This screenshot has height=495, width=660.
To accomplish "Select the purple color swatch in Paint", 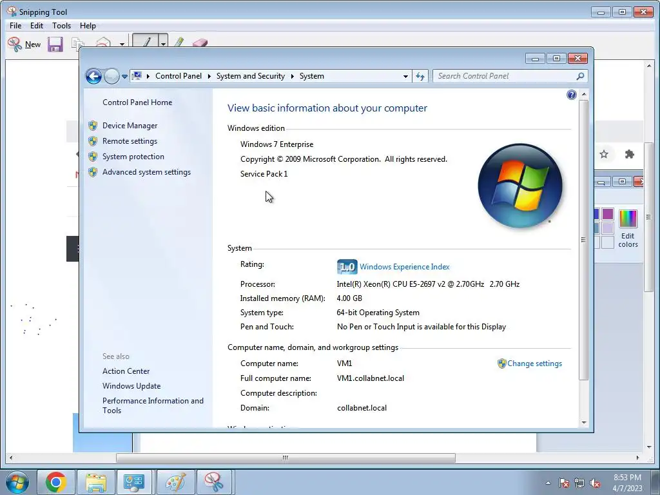I will click(607, 214).
